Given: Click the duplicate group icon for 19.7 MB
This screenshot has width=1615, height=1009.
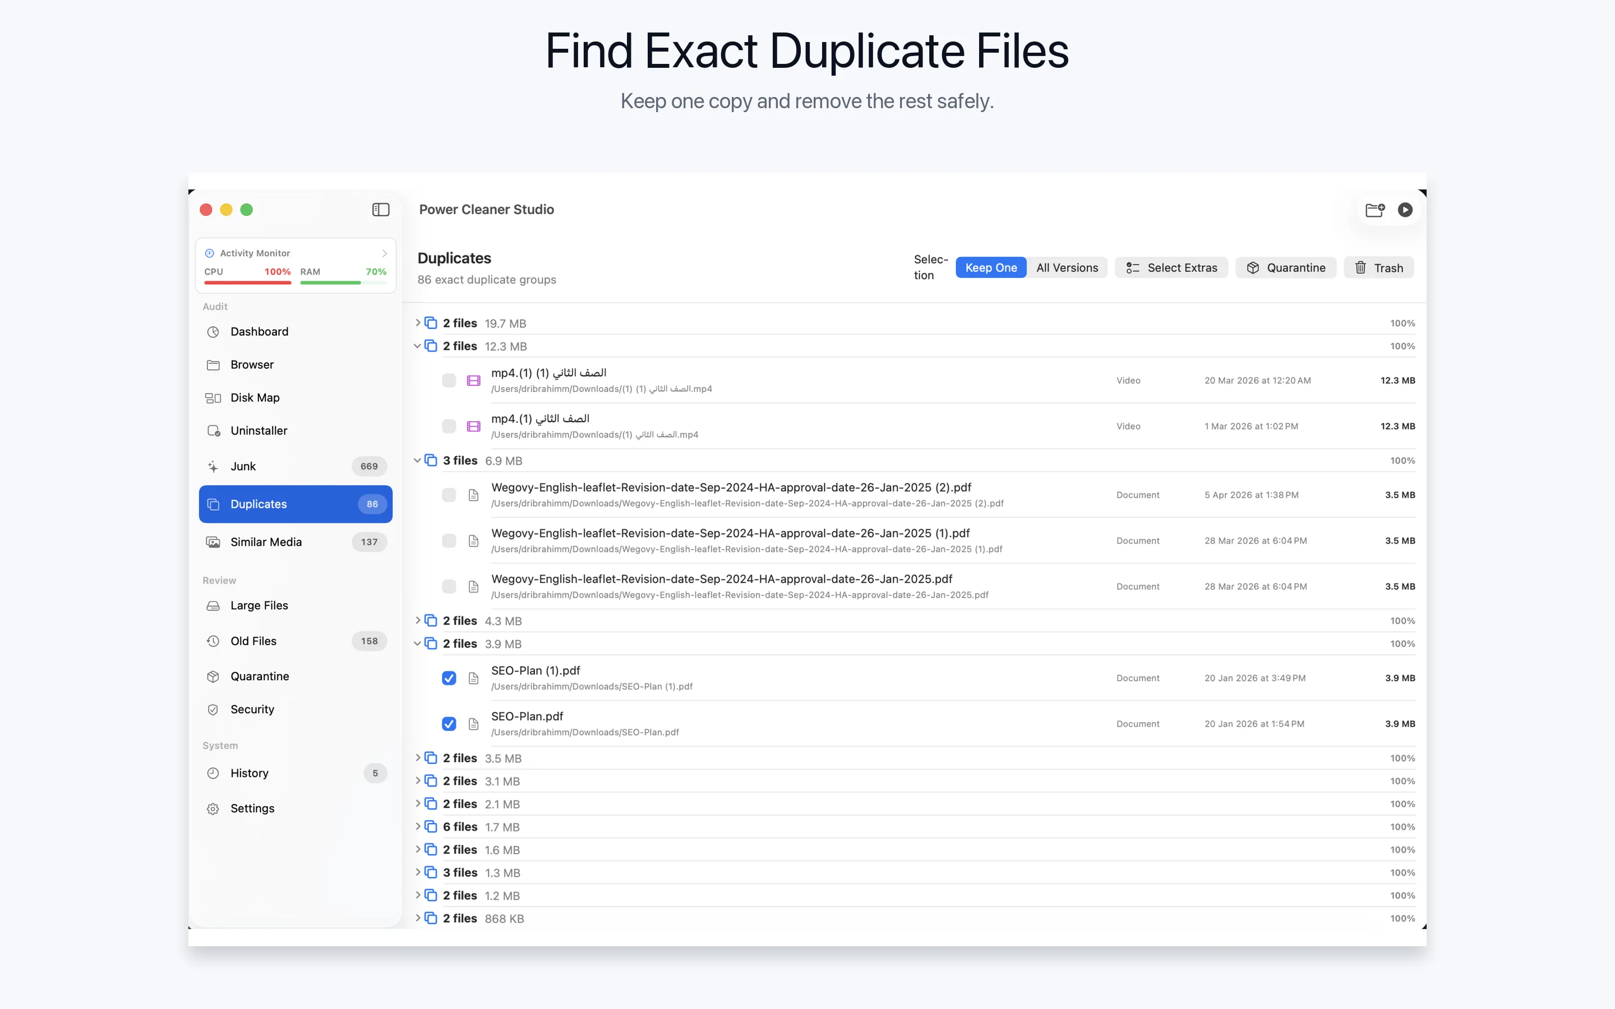Looking at the screenshot, I should 431,323.
